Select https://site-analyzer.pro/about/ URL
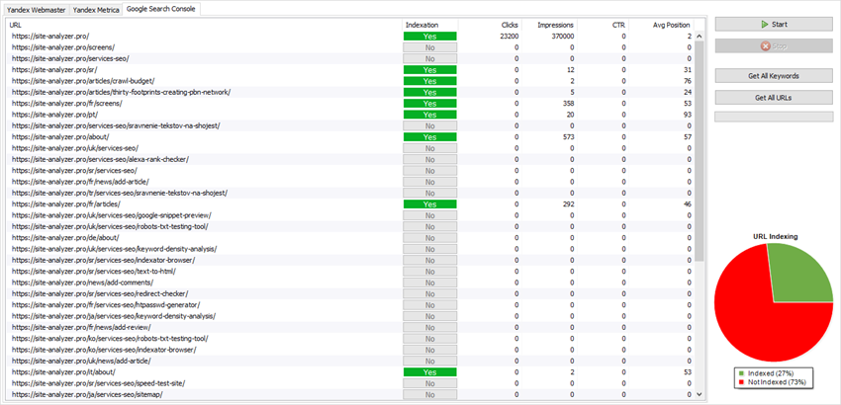The image size is (841, 405). (x=59, y=137)
